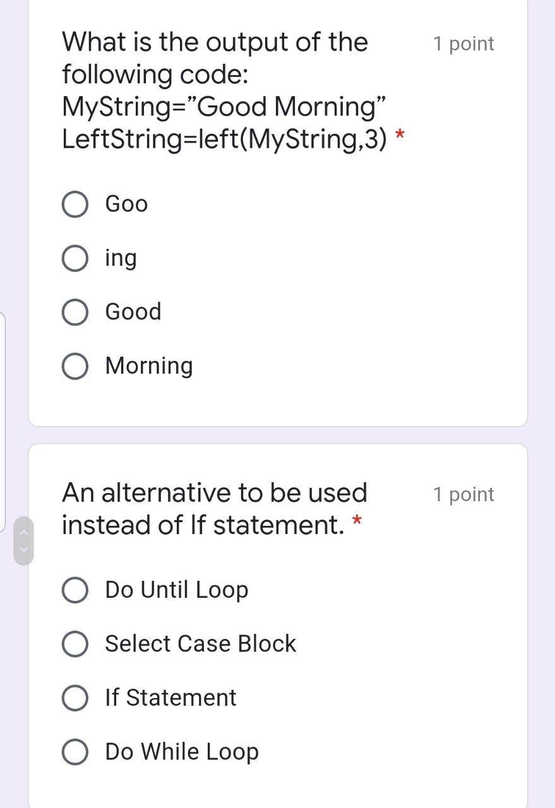Pick the 'If Statement' radio button
555x808 pixels.
pyautogui.click(x=75, y=698)
